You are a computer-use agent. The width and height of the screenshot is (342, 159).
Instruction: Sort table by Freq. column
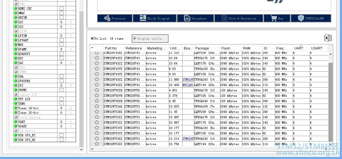(x=283, y=48)
